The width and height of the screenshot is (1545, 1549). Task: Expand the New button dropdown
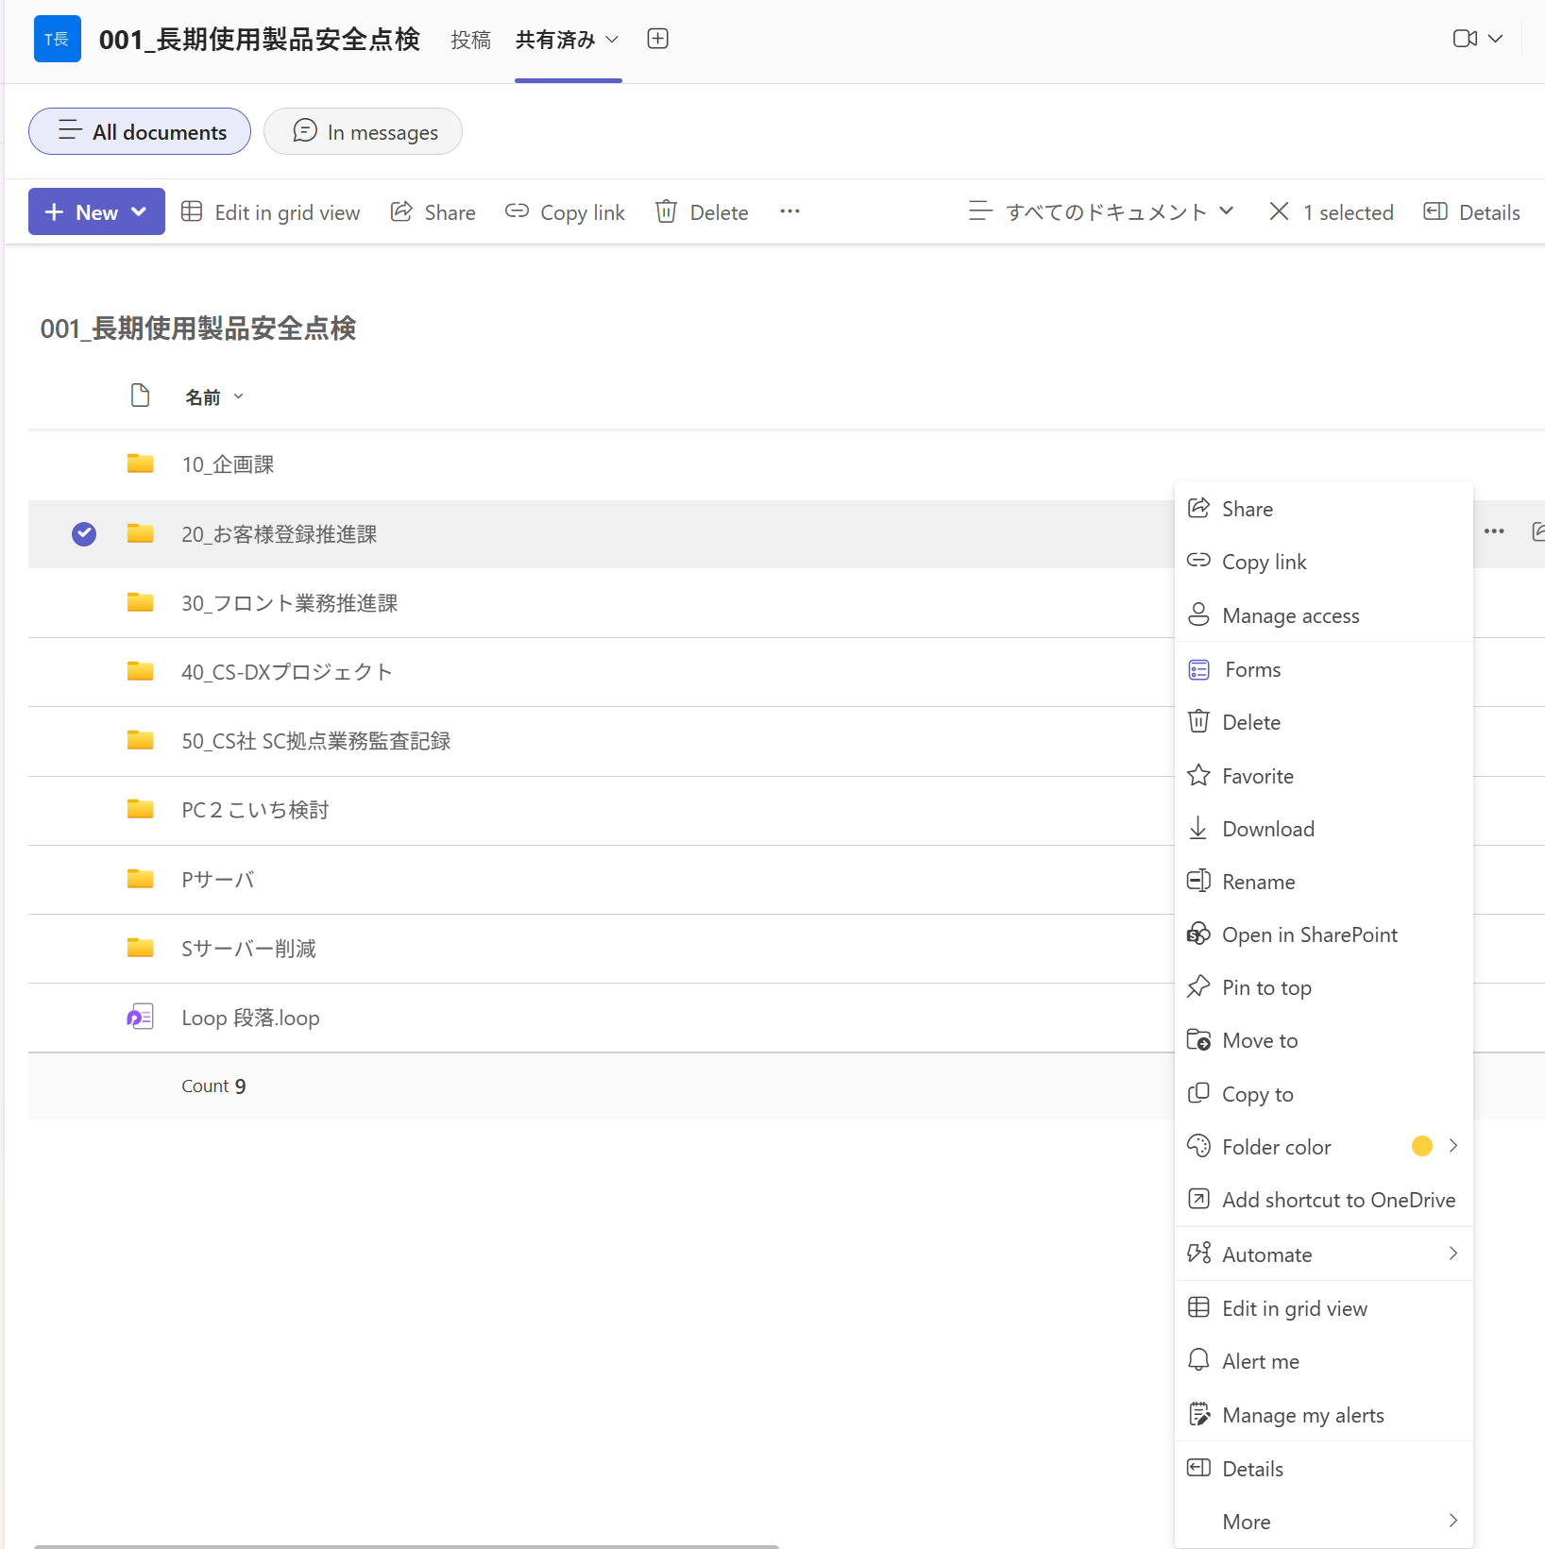click(x=139, y=211)
